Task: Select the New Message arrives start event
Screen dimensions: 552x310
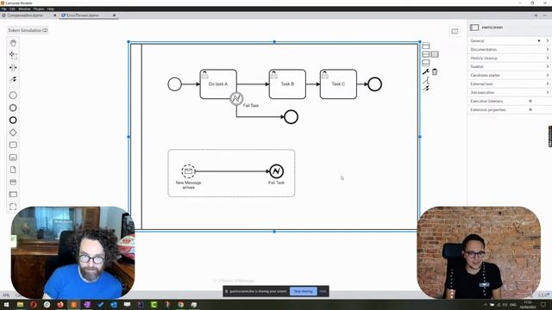Action: click(188, 171)
